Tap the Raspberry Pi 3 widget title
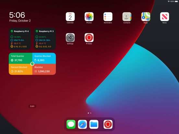 pos(46,31)
